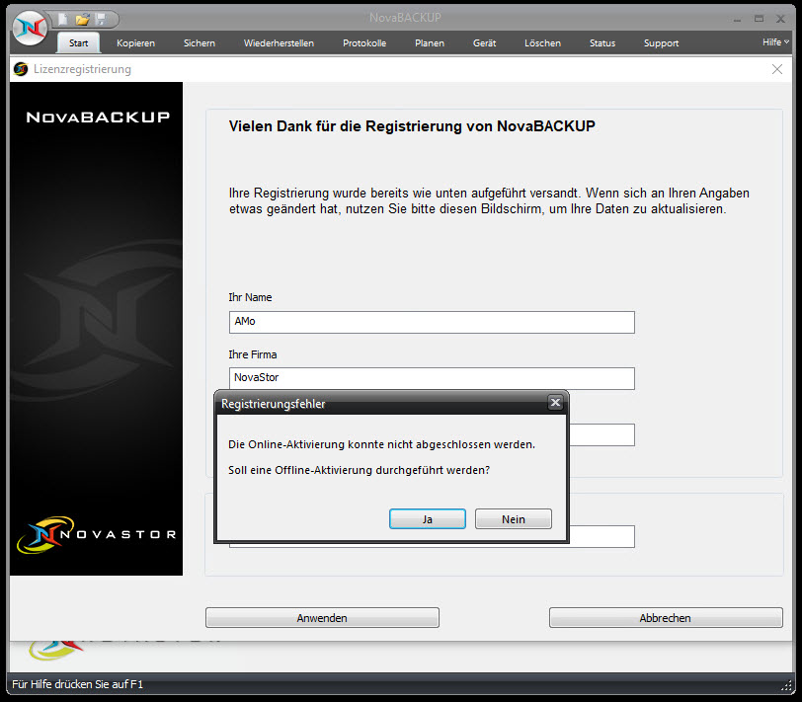Open the Hilfe dropdown menu
This screenshot has width=802, height=702.
(775, 41)
